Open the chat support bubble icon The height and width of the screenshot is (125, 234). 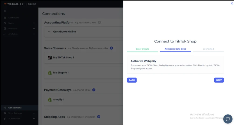(x=228, y=119)
